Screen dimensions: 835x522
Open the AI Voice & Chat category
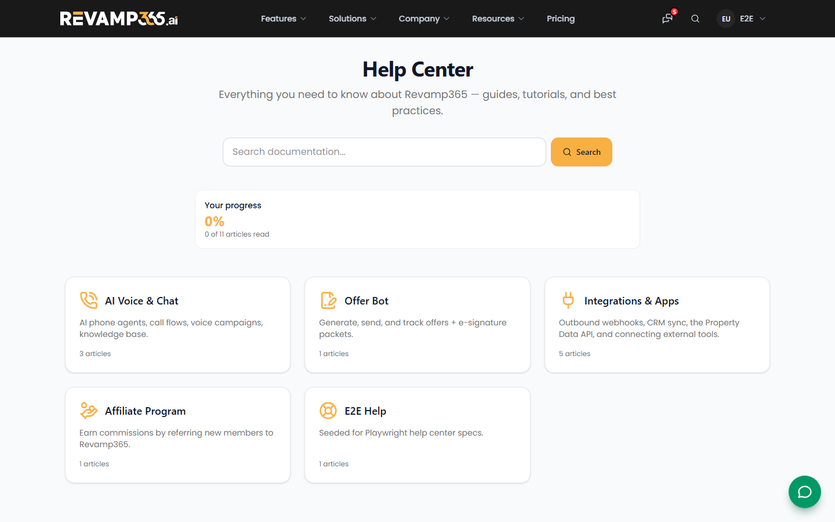(x=177, y=325)
